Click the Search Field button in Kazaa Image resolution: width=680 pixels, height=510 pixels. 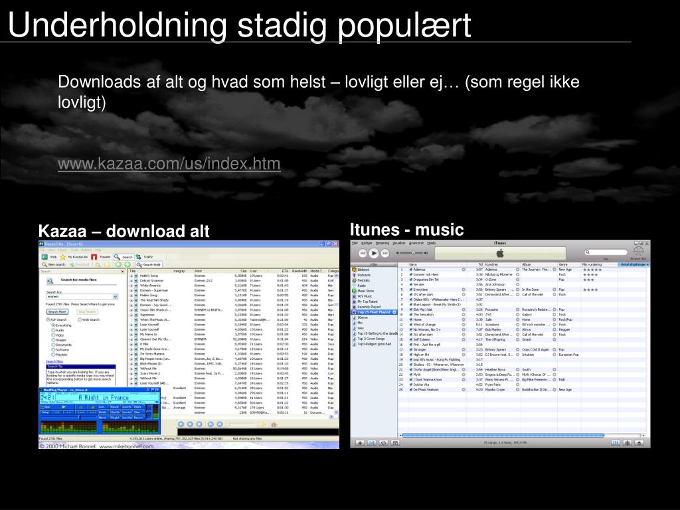point(149,264)
